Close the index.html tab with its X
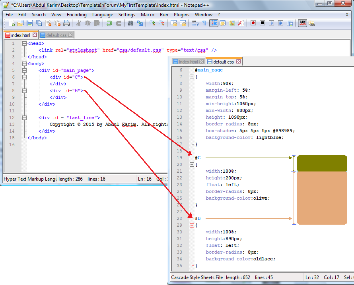Screen dimensions: 354x285 click(35, 35)
